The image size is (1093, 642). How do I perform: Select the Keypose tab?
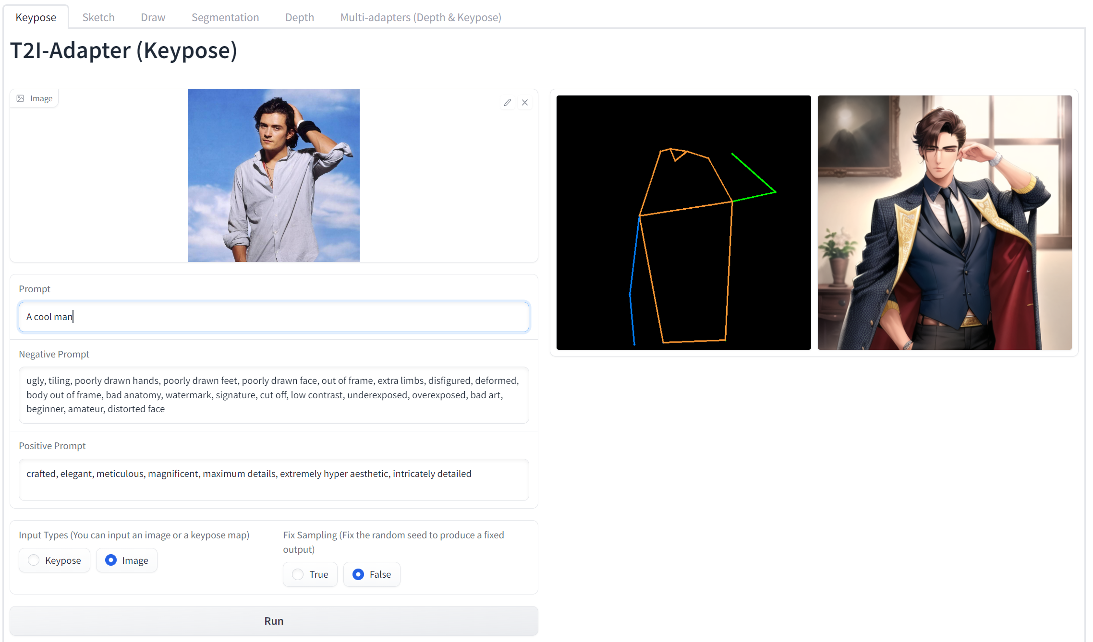click(36, 17)
